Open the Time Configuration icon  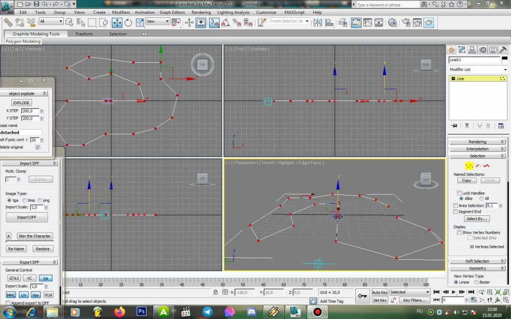474,300
